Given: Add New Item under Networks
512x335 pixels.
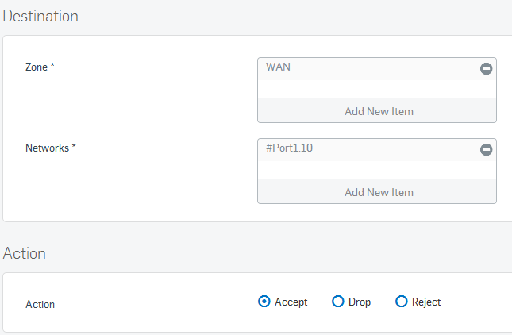Looking at the screenshot, I should (377, 192).
